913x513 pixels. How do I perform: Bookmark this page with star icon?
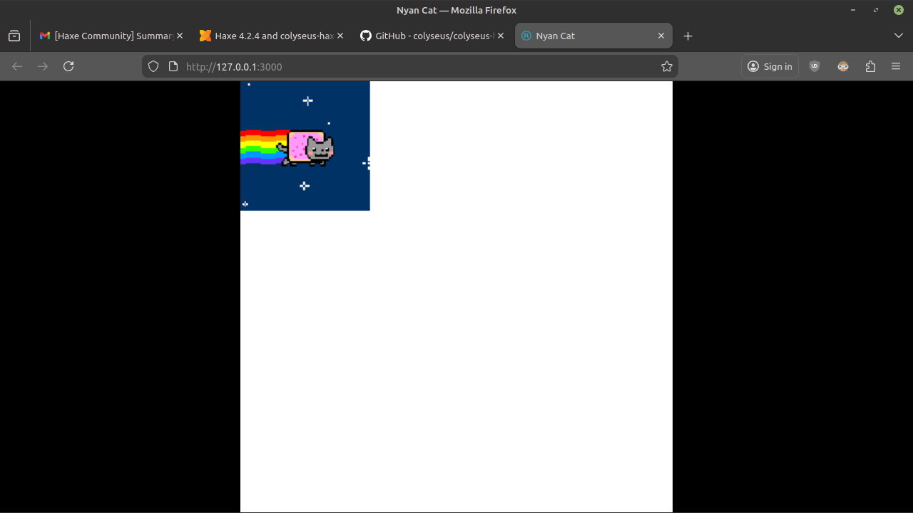(x=667, y=66)
